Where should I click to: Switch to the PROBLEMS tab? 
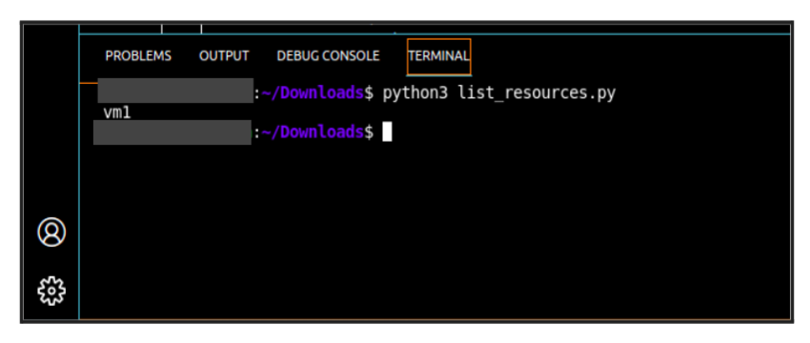[x=138, y=56]
